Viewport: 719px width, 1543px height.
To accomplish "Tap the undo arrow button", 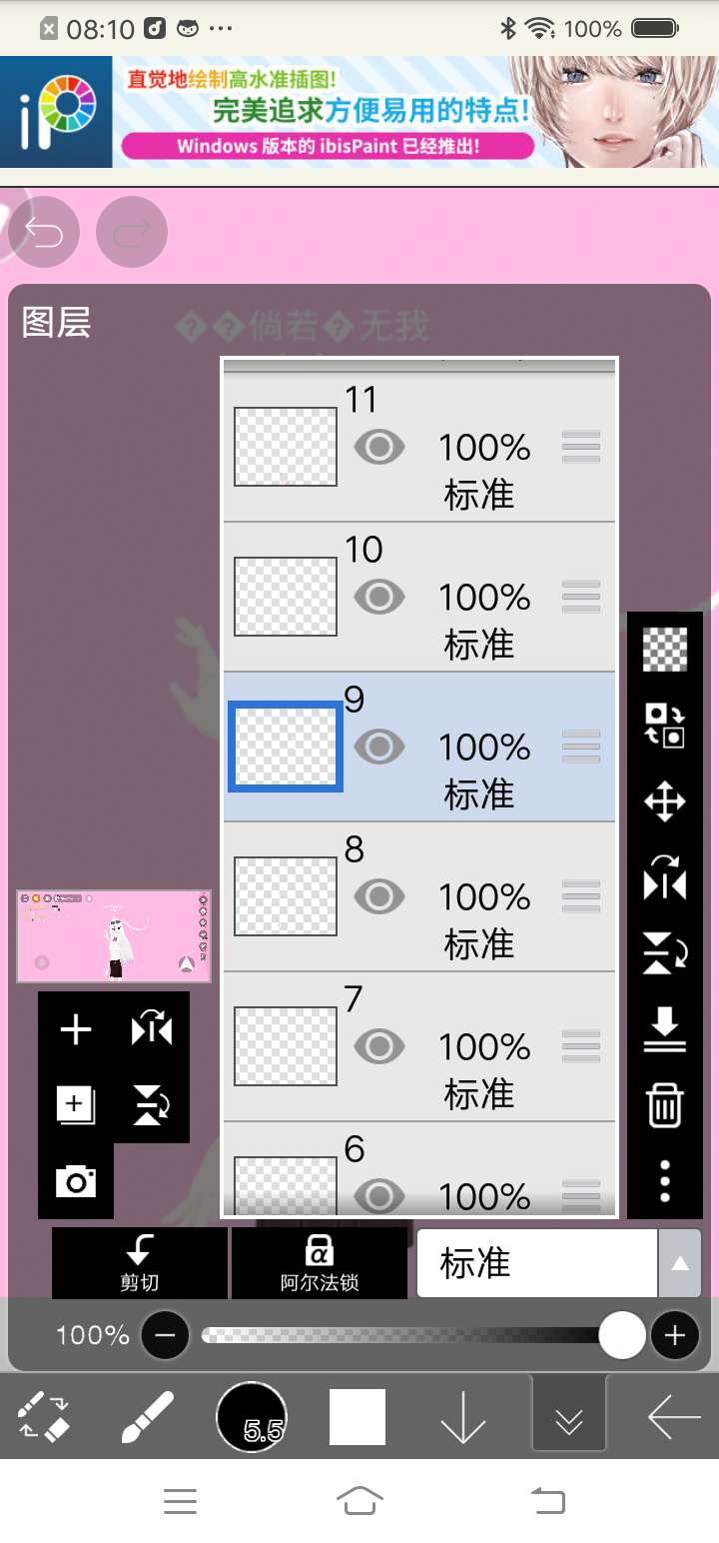I will pos(44,233).
